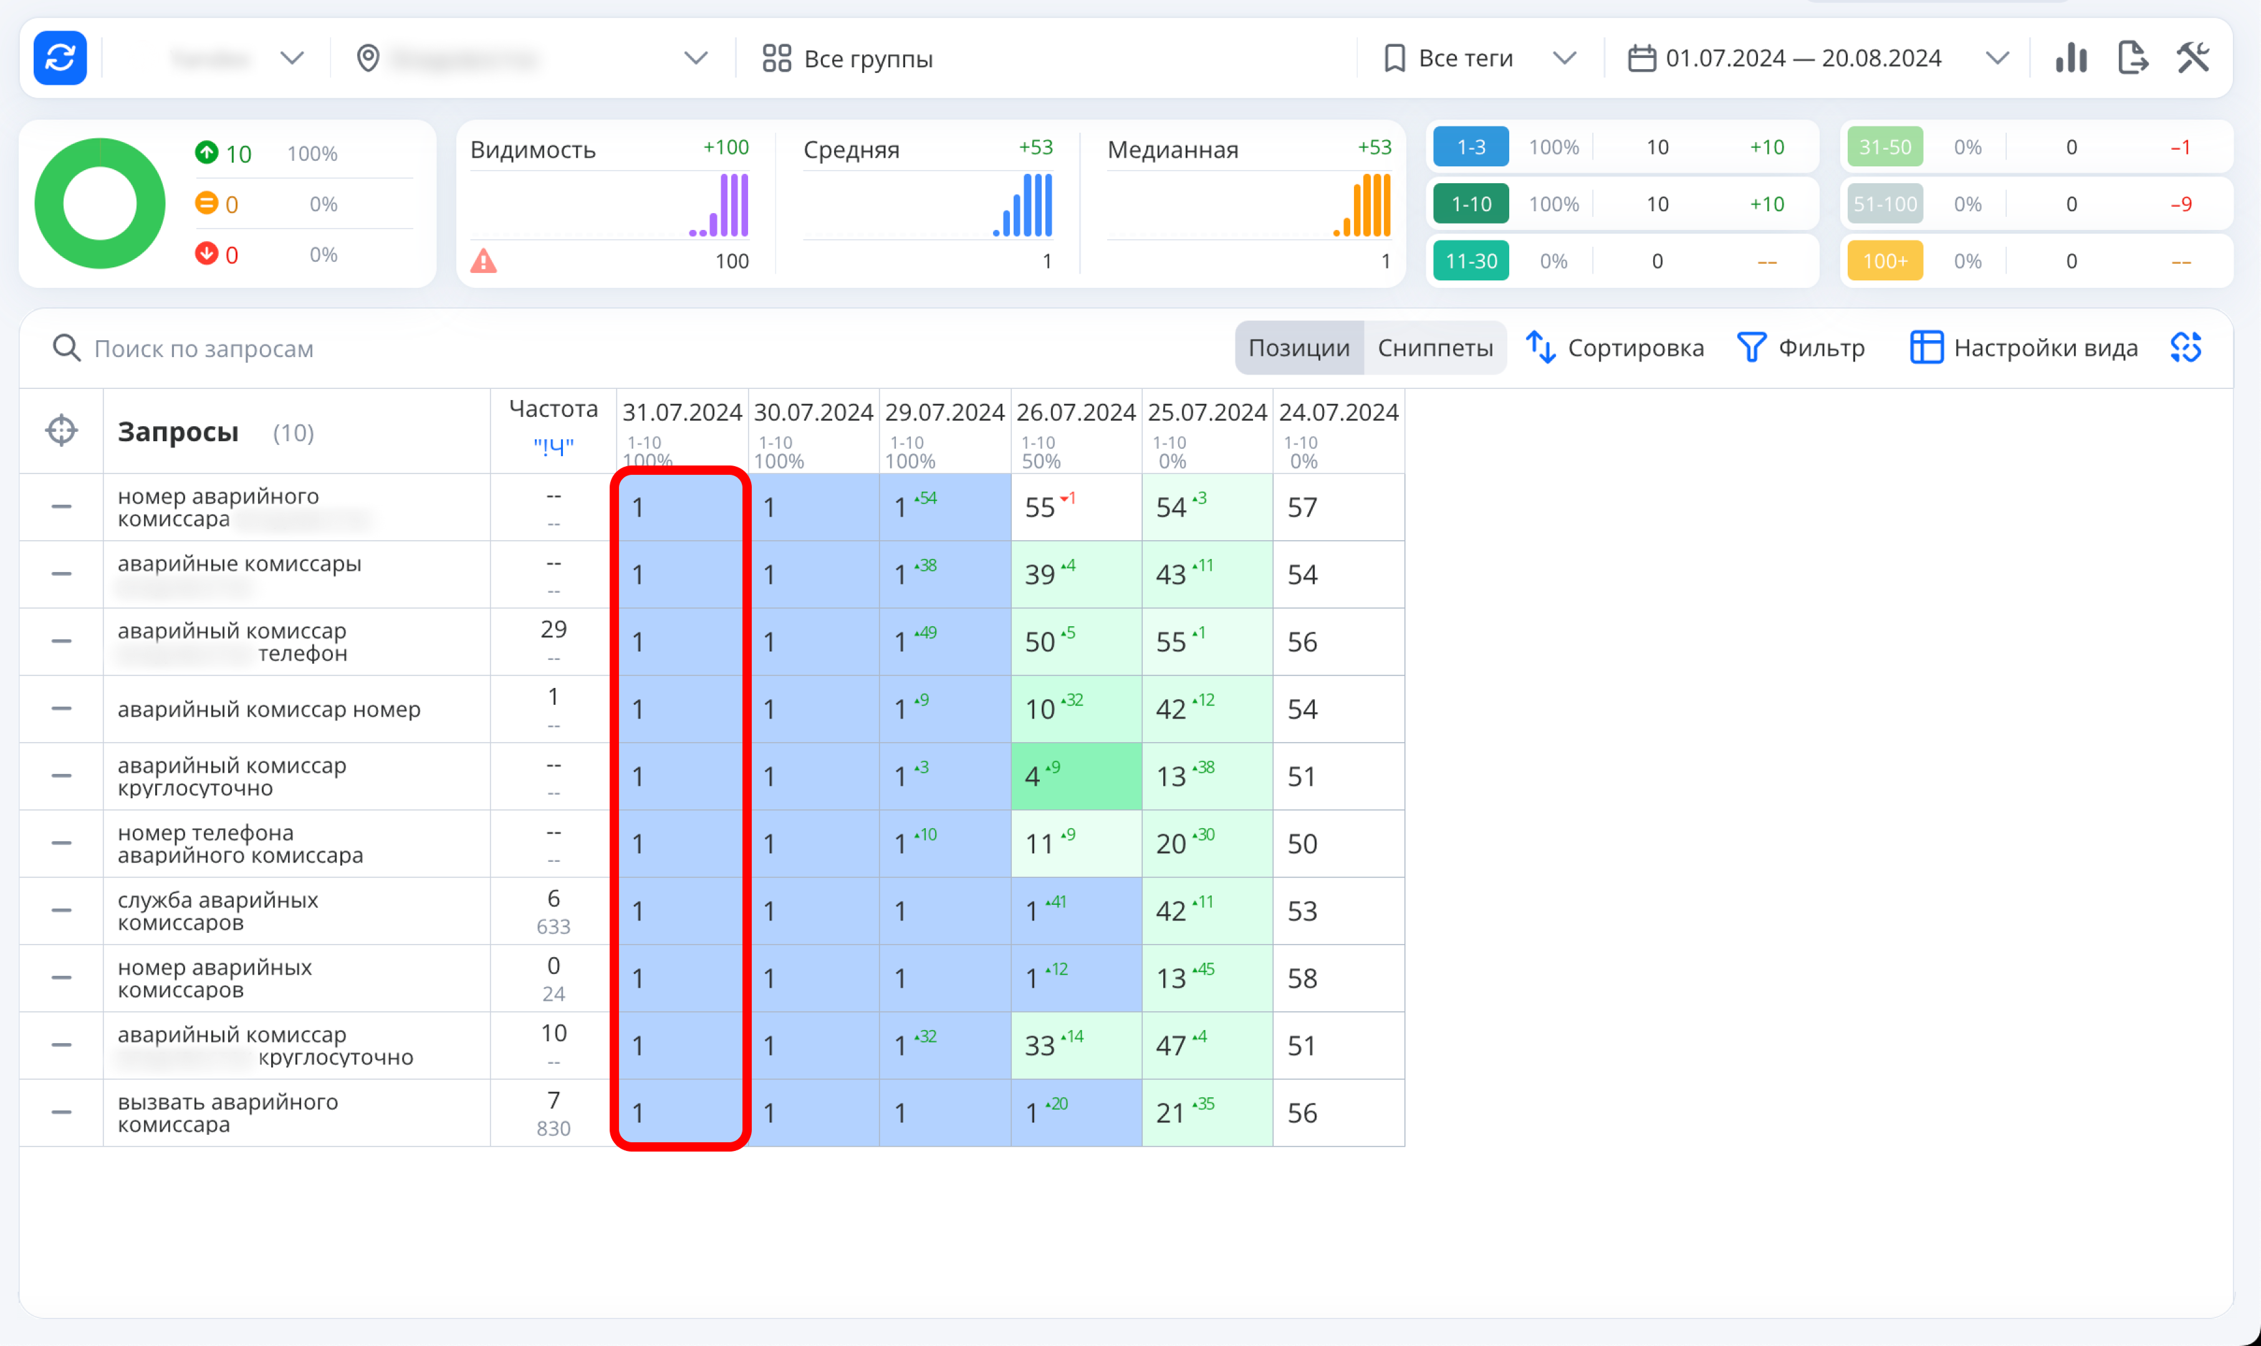Click the export file icon
Screen dimensions: 2261x1346
[x=2132, y=58]
